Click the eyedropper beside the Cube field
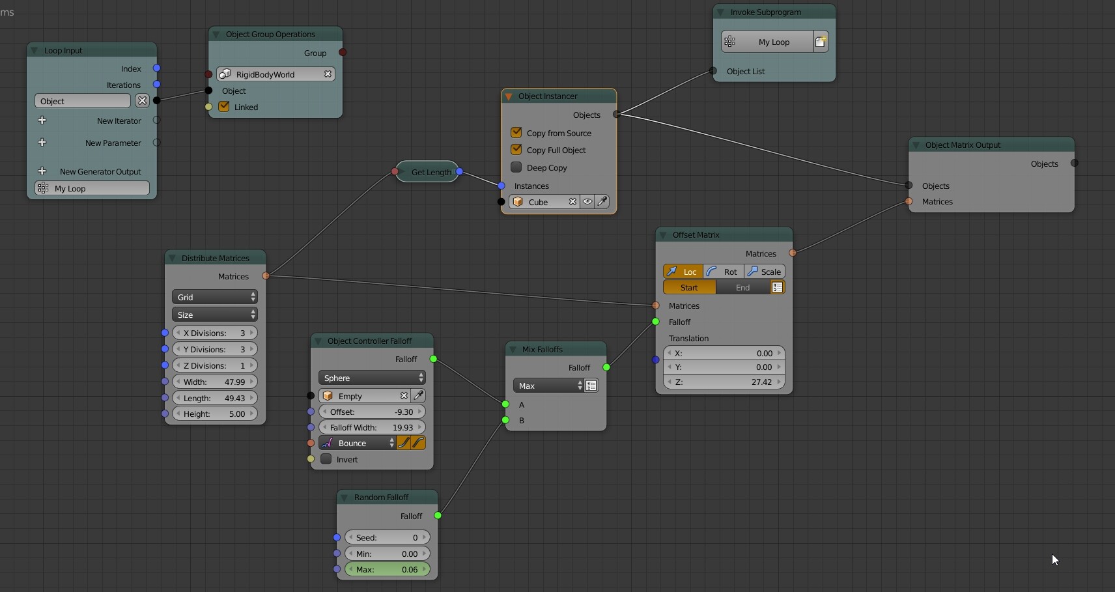The image size is (1115, 592). click(602, 202)
